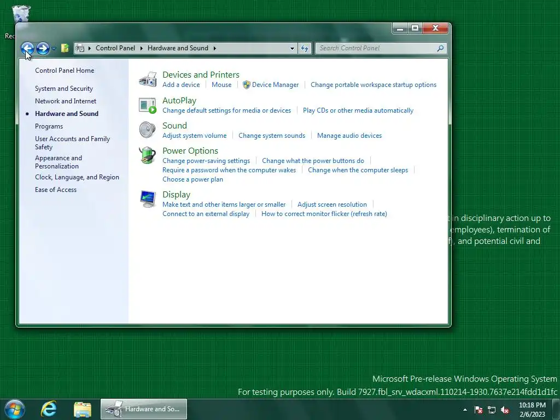This screenshot has height=420, width=560.
Task: Click Manage audio devices
Action: 349,136
